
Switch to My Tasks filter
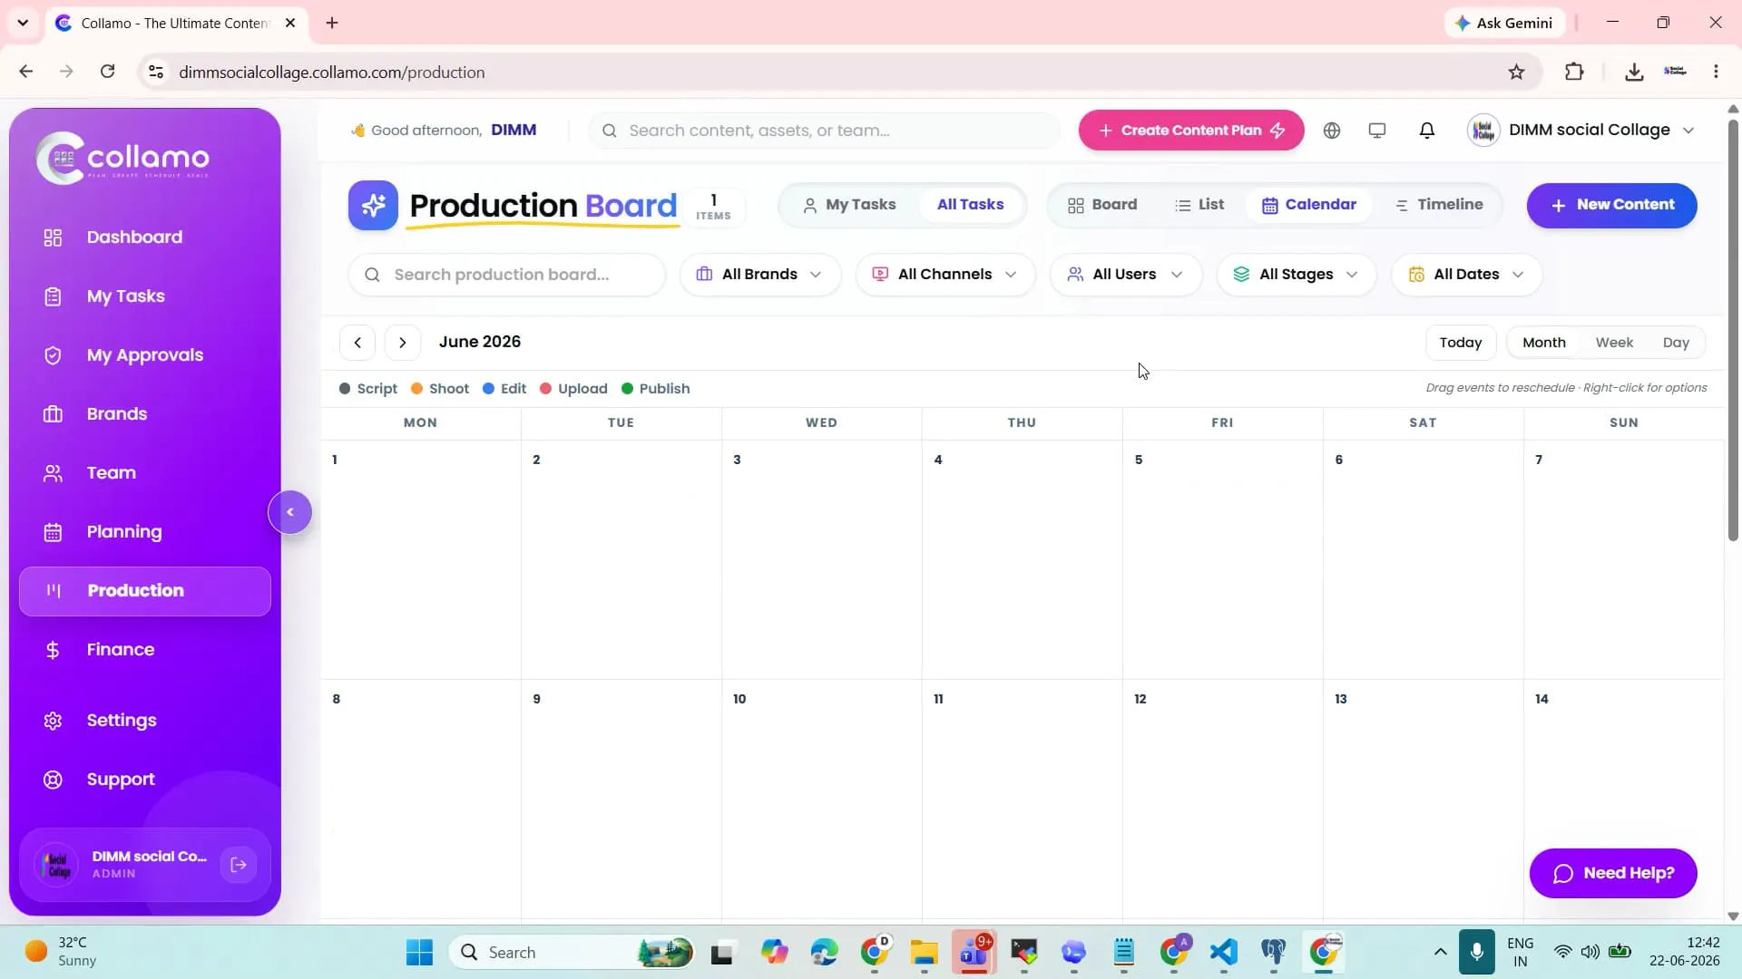click(x=849, y=205)
